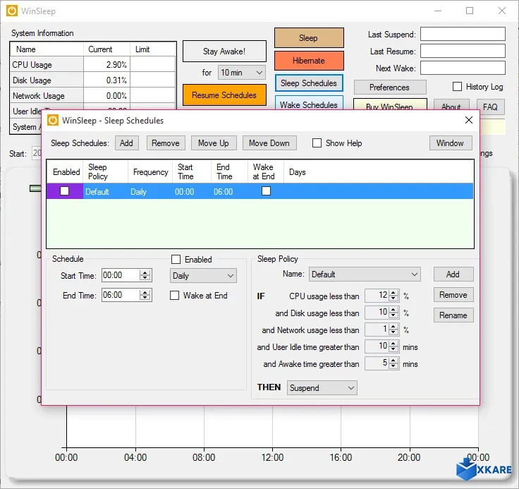
Task: Click the Next Wake field
Action: click(x=463, y=68)
